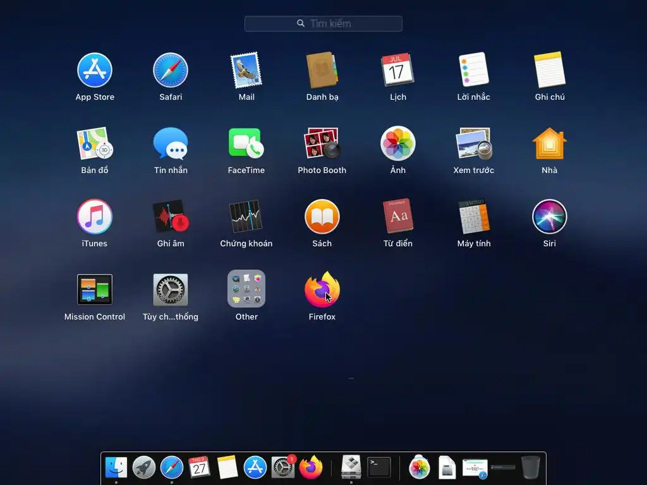Image resolution: width=647 pixels, height=485 pixels.
Task: Open the minimized Safari window in Dock
Action: click(x=475, y=469)
